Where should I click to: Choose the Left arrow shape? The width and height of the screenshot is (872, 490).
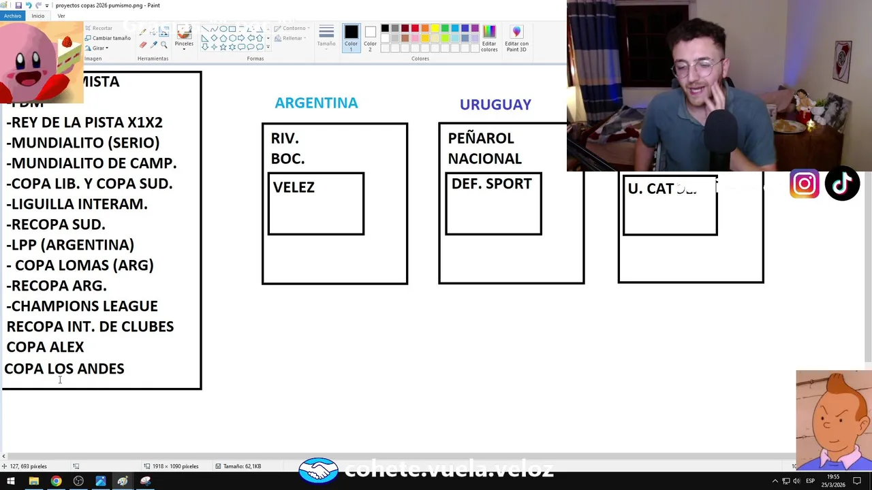click(x=251, y=38)
